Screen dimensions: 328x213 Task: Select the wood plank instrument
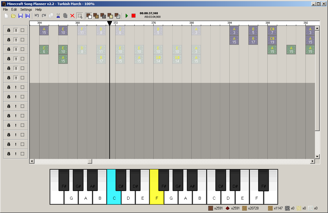(96, 16)
